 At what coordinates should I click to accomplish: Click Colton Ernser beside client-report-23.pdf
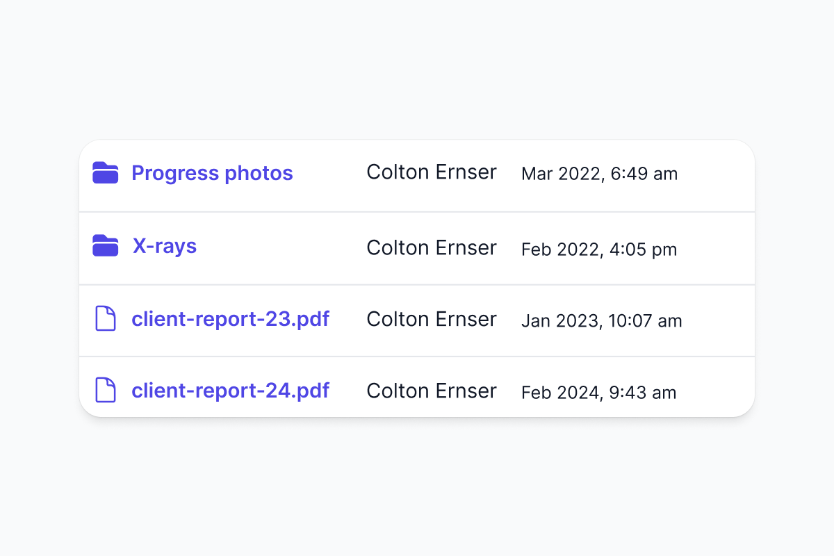[431, 319]
